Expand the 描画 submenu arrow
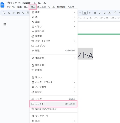Viewport: 120px width, 123px height. click(x=74, y=22)
